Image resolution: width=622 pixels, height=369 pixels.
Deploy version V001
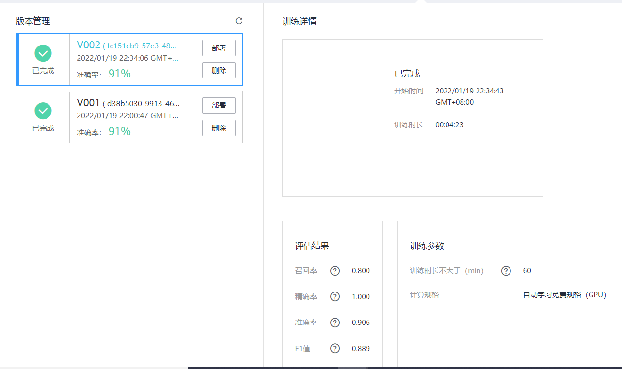219,105
